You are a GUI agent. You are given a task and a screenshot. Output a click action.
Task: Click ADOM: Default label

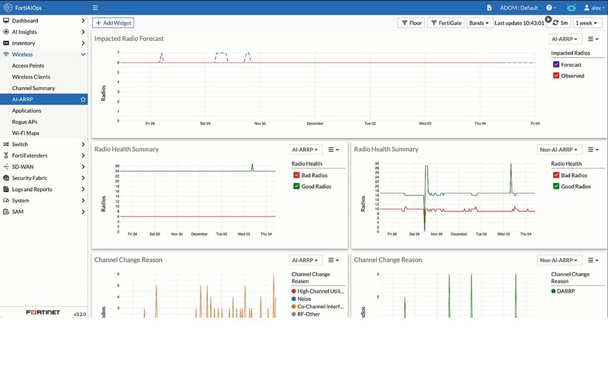pyautogui.click(x=519, y=7)
